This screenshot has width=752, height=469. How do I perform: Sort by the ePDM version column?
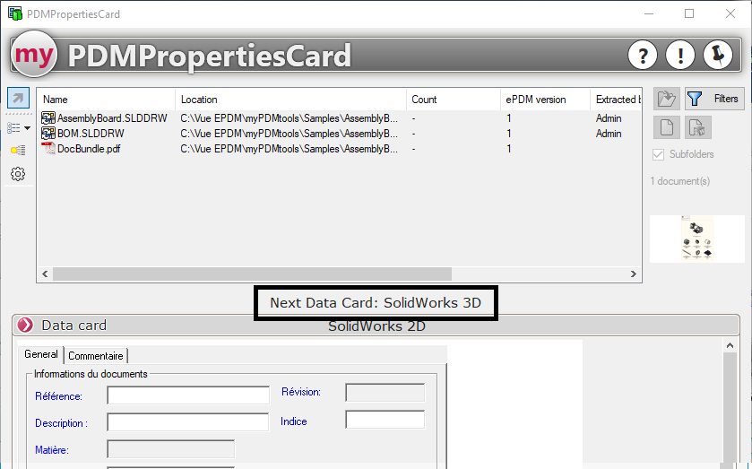tap(536, 100)
